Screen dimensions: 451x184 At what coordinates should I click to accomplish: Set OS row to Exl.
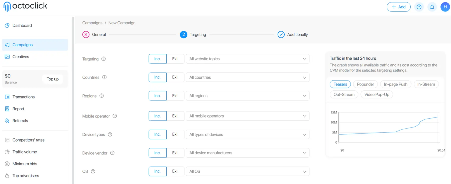coord(175,171)
